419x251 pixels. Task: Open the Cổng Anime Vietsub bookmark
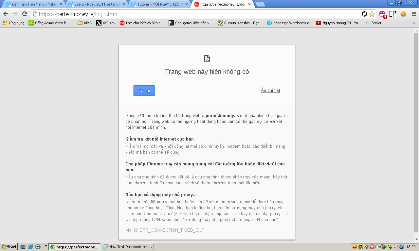coord(51,23)
